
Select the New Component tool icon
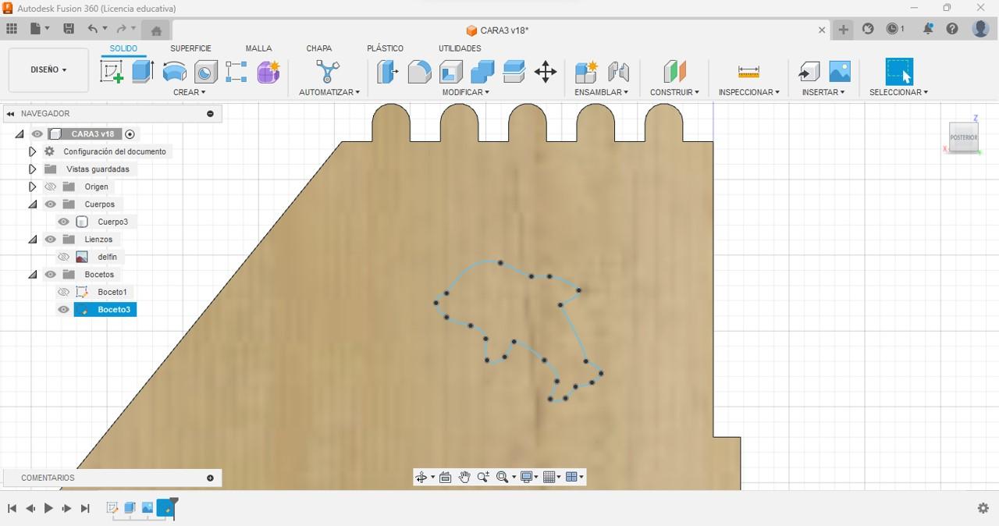tap(586, 72)
